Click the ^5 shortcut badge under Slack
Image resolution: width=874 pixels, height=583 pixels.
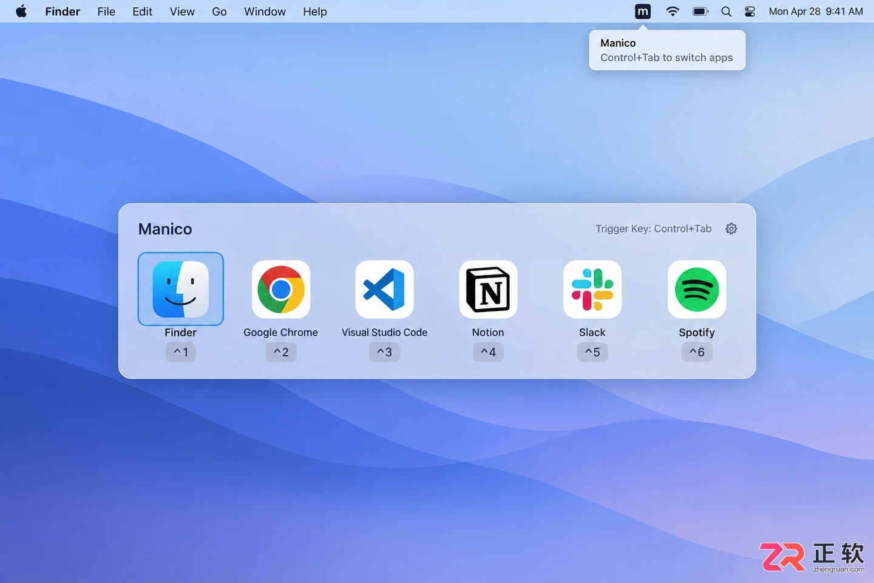[x=592, y=352]
